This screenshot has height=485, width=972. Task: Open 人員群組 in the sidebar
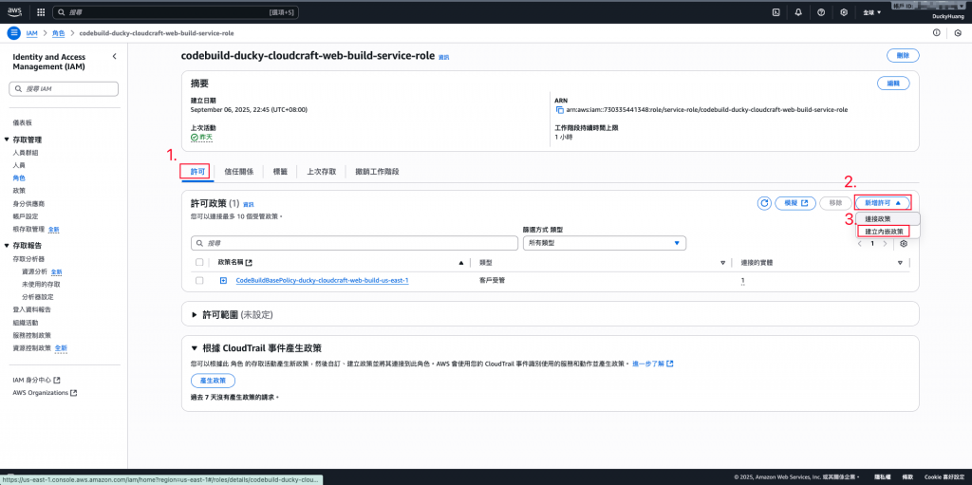click(25, 153)
